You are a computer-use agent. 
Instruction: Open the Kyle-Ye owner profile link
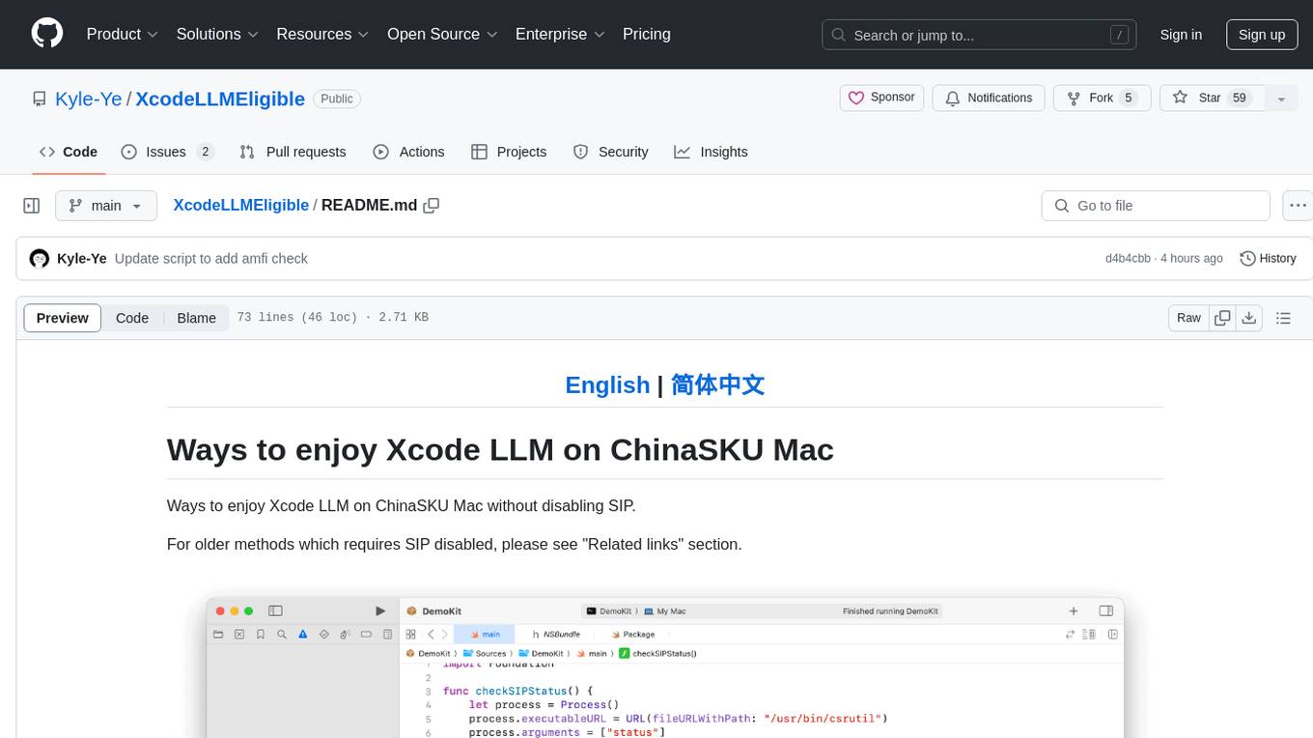click(89, 99)
